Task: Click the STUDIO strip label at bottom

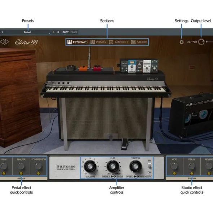Action: pyautogui.click(x=192, y=178)
